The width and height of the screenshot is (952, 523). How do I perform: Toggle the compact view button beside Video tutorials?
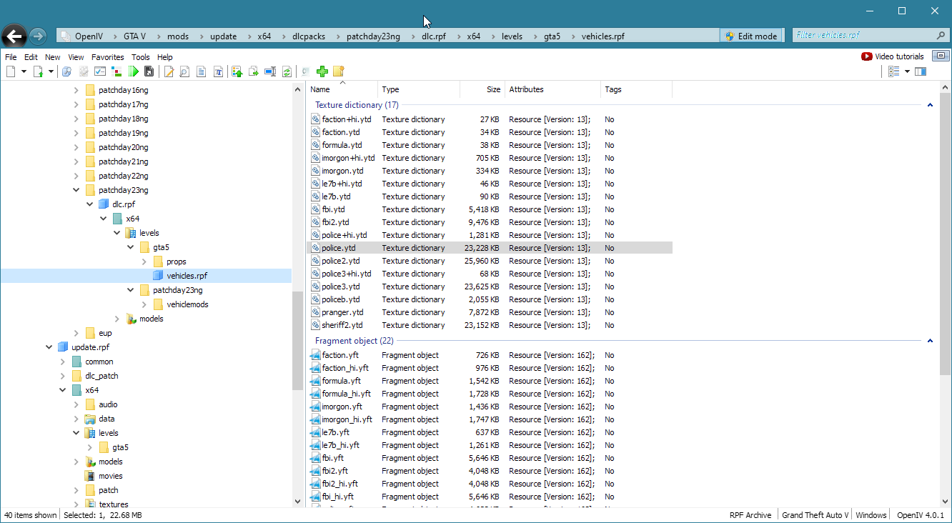pos(941,56)
